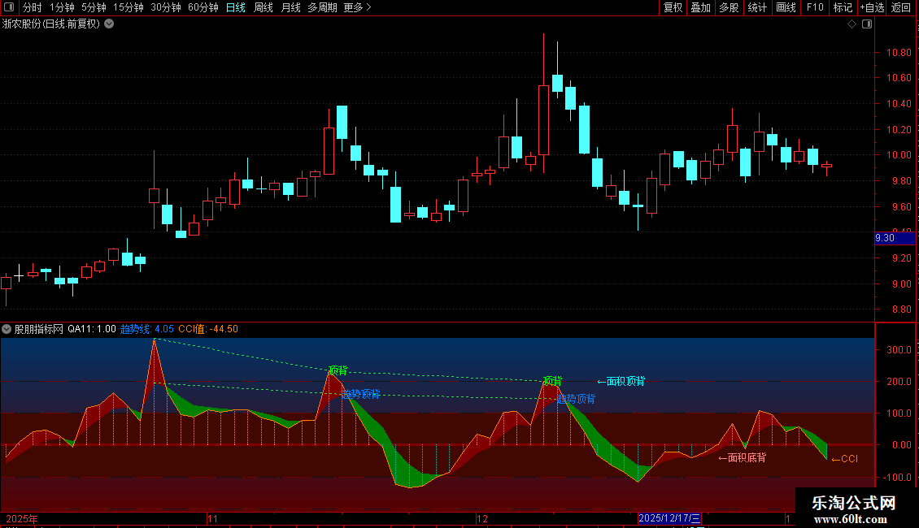919x528 pixels.
Task: Click the 2025年 label on time axis
Action: pos(22,518)
